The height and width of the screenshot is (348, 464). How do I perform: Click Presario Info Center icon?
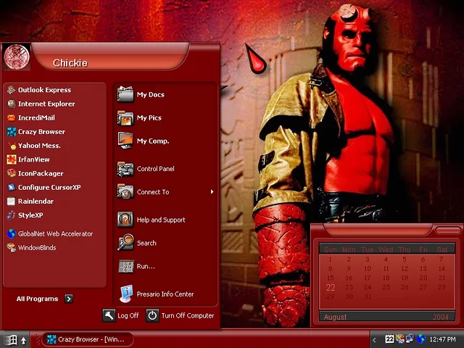point(126,294)
